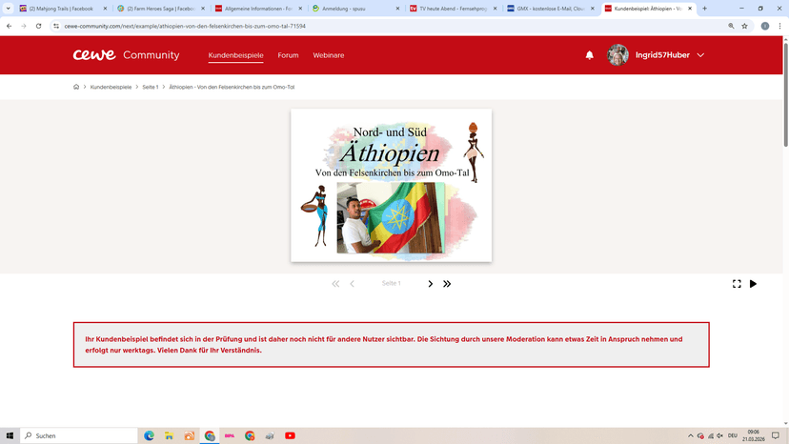This screenshot has height=444, width=789.
Task: Open the Seite 1 breadcrumb link
Action: tap(150, 87)
